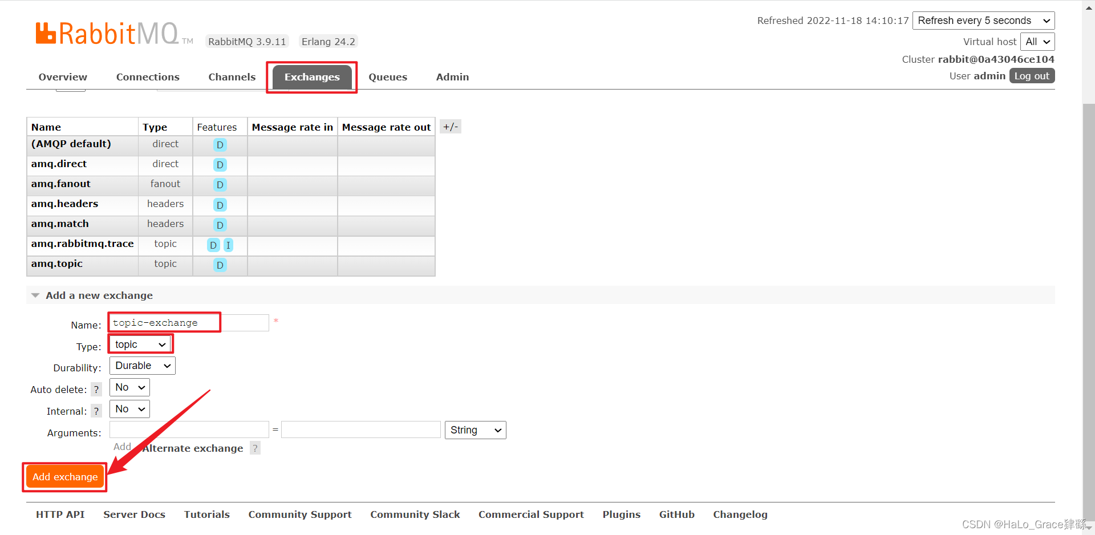Click the D badge in the amq.headers row
This screenshot has height=535, width=1095.
click(220, 205)
